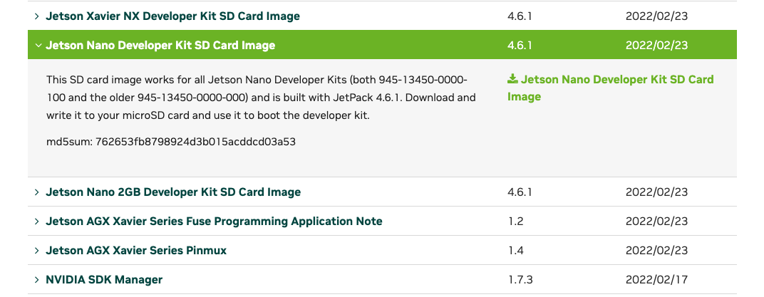
Task: Click date 2022/02/23 in Fuse Programming row
Action: coord(656,221)
